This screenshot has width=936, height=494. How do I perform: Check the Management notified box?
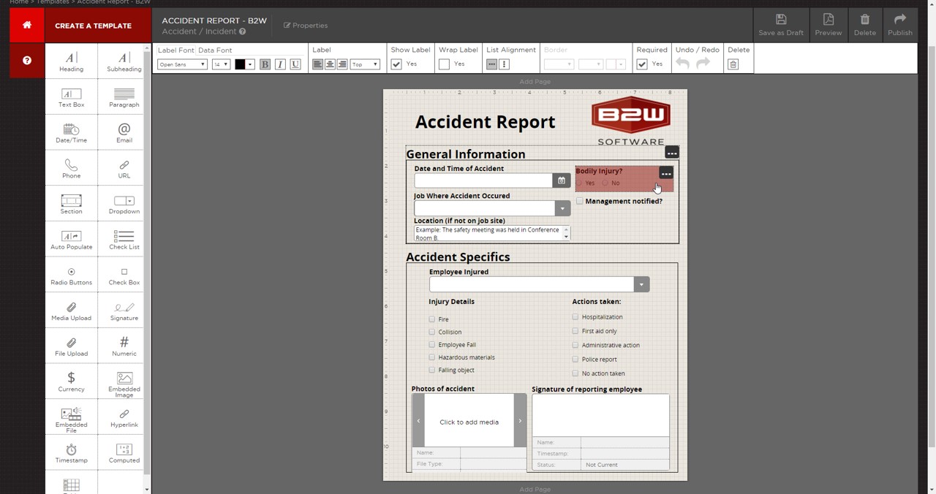click(580, 201)
